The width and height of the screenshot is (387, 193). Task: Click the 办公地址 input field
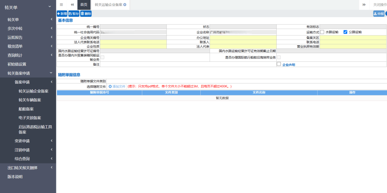tap(243, 37)
